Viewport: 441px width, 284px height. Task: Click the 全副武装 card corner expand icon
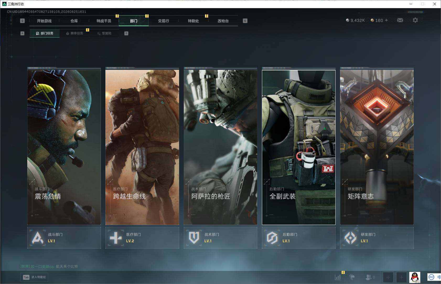click(267, 181)
